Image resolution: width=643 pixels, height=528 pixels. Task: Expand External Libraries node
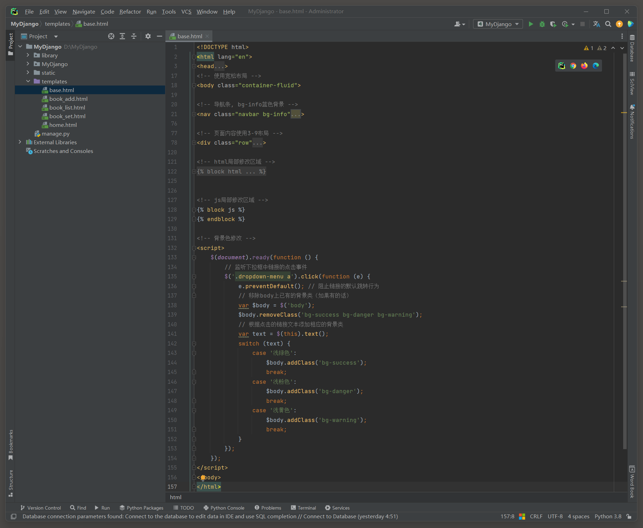(x=20, y=142)
